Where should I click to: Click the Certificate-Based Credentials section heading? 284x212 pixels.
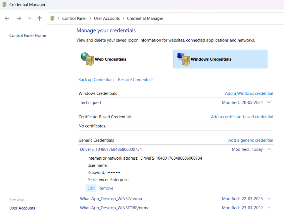coord(105,117)
